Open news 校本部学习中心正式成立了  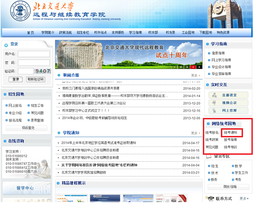(x=86, y=111)
